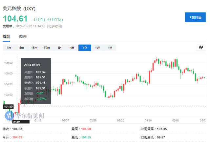This screenshot has height=145, width=210.
Task: Switch chart to 4H interval
Action: [x=72, y=48]
